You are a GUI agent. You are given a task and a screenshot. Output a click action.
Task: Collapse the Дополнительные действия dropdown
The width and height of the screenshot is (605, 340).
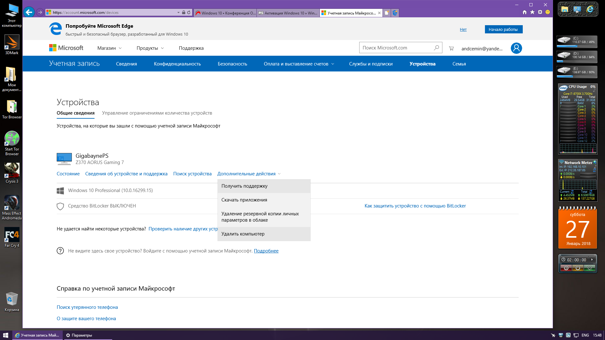tap(249, 174)
